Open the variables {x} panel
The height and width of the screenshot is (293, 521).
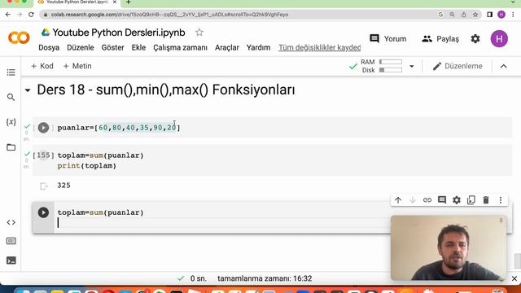point(11,122)
